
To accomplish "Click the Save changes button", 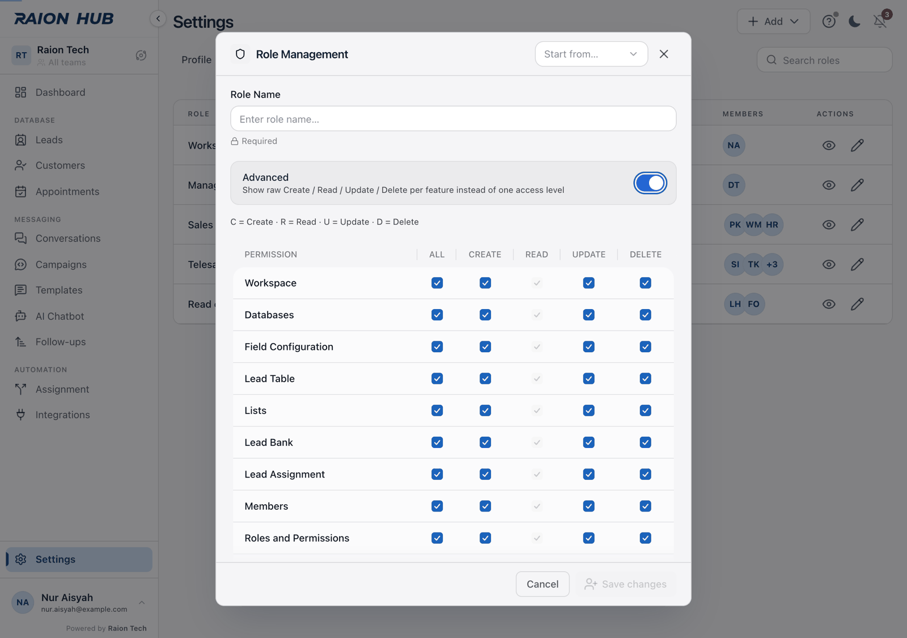I will click(x=626, y=584).
